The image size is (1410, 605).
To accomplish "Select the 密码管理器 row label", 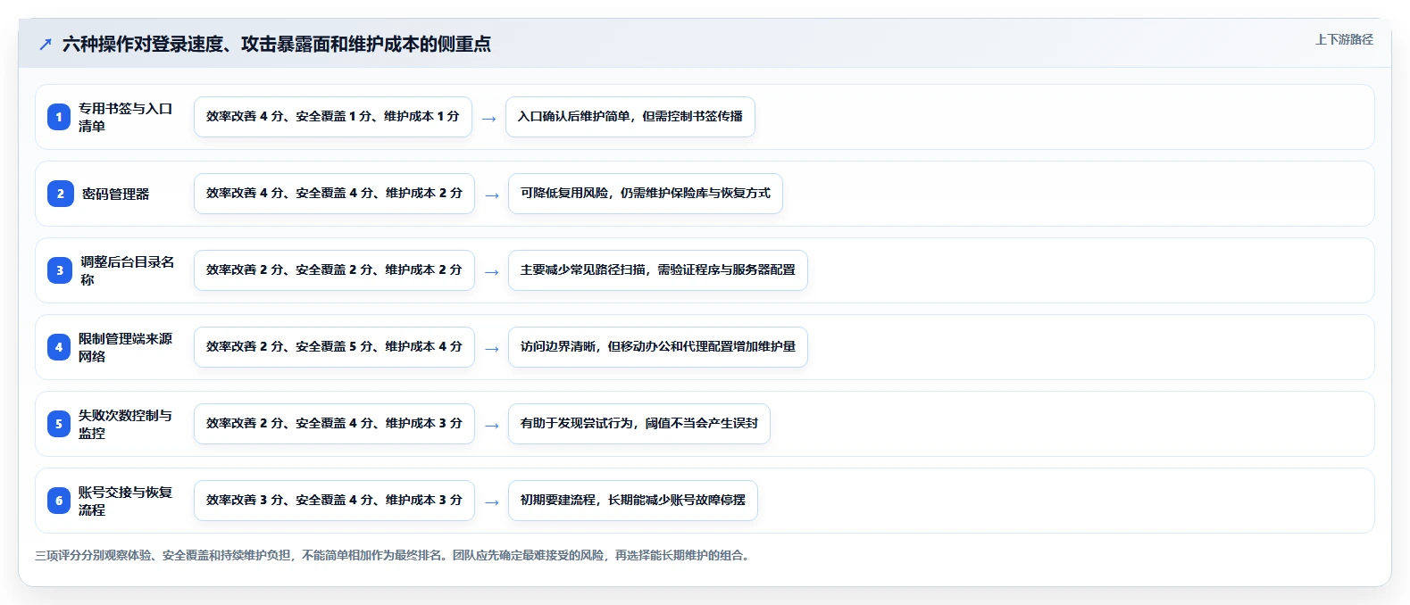I will point(115,194).
